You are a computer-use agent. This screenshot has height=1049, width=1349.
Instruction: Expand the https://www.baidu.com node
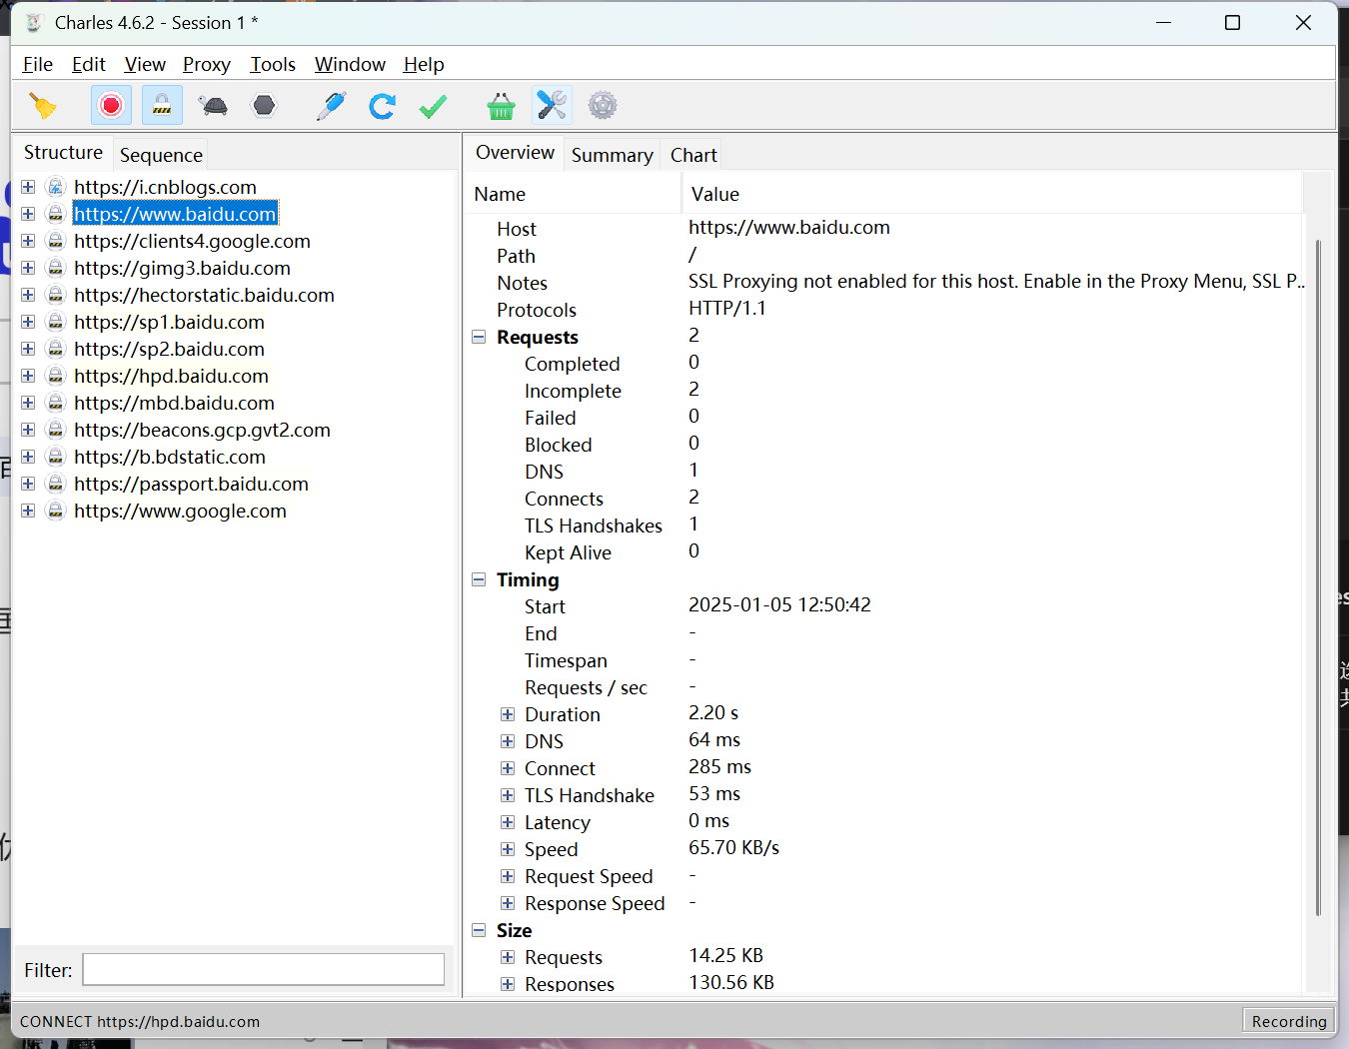pos(28,214)
